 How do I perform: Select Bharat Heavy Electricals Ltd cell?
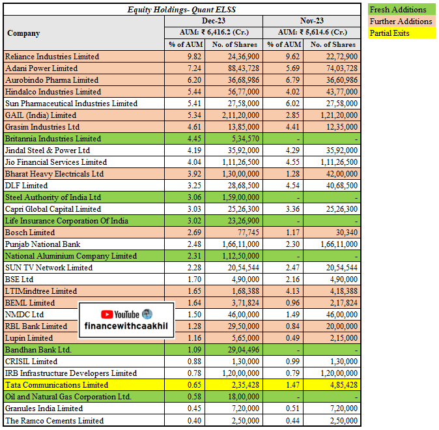coord(84,174)
